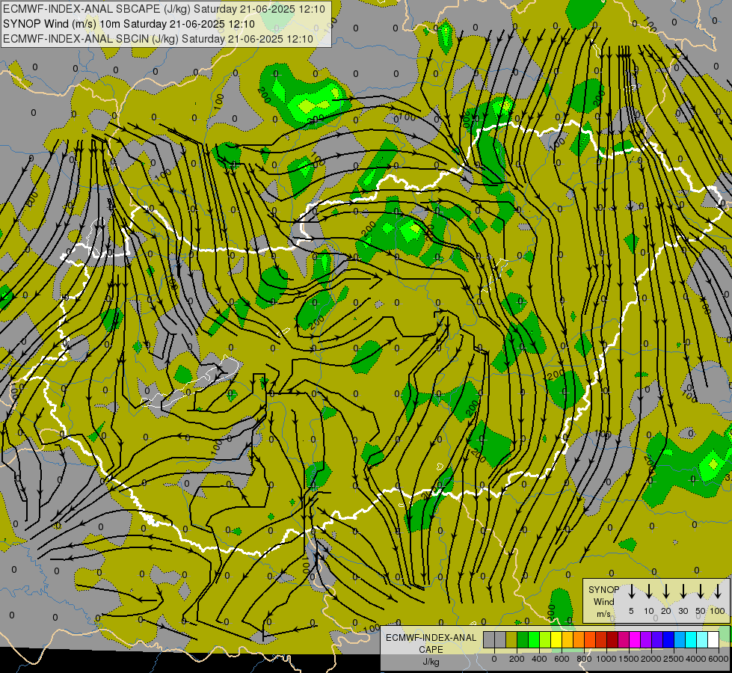Pick the amber CAPE swatch after yellow

point(568,639)
